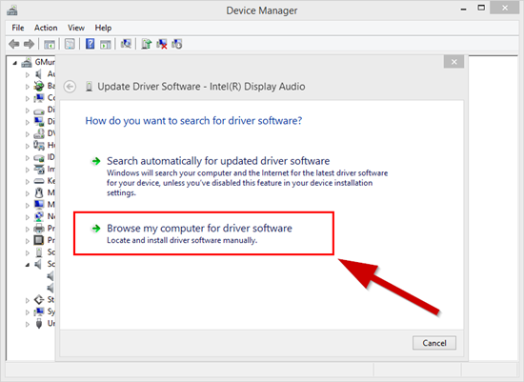Click the Update Driver Software toolbar icon
This screenshot has height=382, width=524.
[x=146, y=44]
